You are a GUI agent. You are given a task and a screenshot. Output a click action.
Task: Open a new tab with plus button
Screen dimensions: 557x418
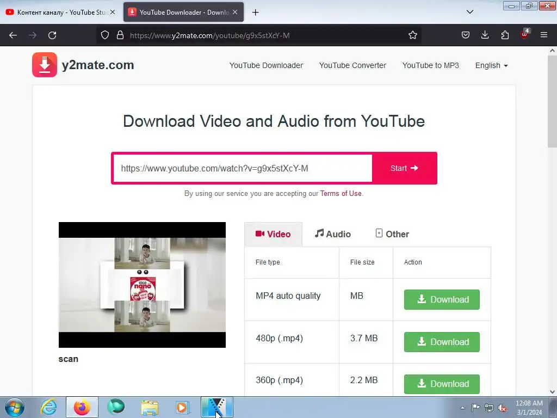[255, 13]
